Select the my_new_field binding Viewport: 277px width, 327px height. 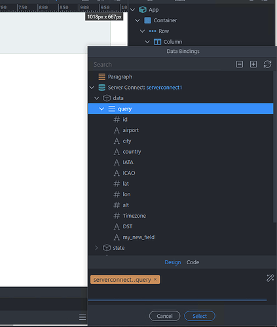point(139,237)
